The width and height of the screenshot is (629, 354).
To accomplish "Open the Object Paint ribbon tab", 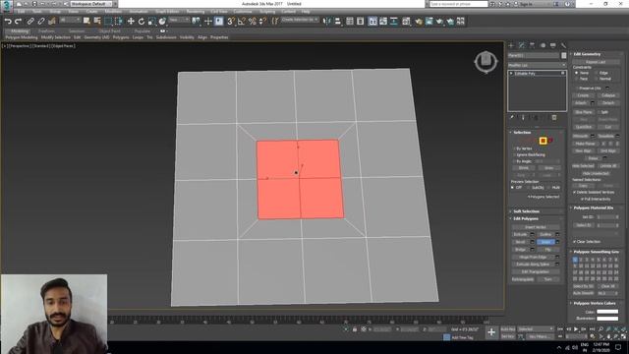I will coord(109,30).
